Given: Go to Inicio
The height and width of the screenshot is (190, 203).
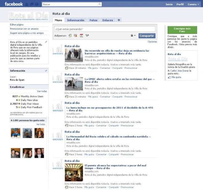Looking at the screenshot, I should 169,4.
